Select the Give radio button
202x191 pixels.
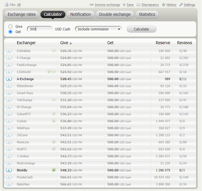coord(11,27)
